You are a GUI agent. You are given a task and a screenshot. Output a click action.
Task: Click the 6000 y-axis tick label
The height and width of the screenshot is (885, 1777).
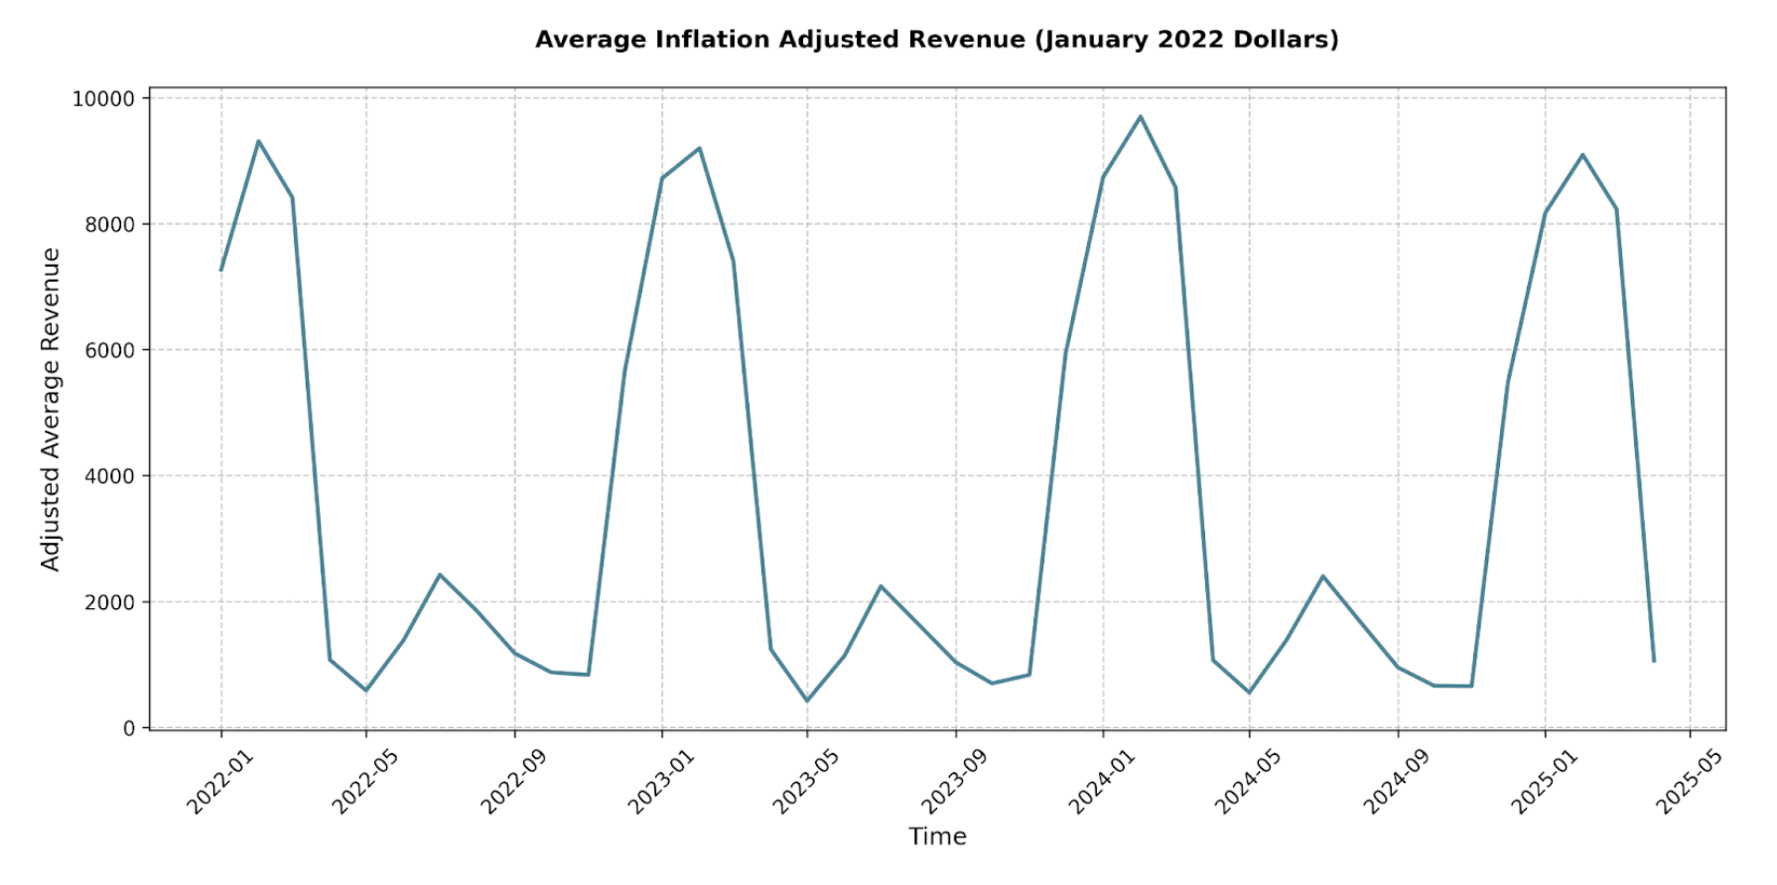(x=107, y=350)
